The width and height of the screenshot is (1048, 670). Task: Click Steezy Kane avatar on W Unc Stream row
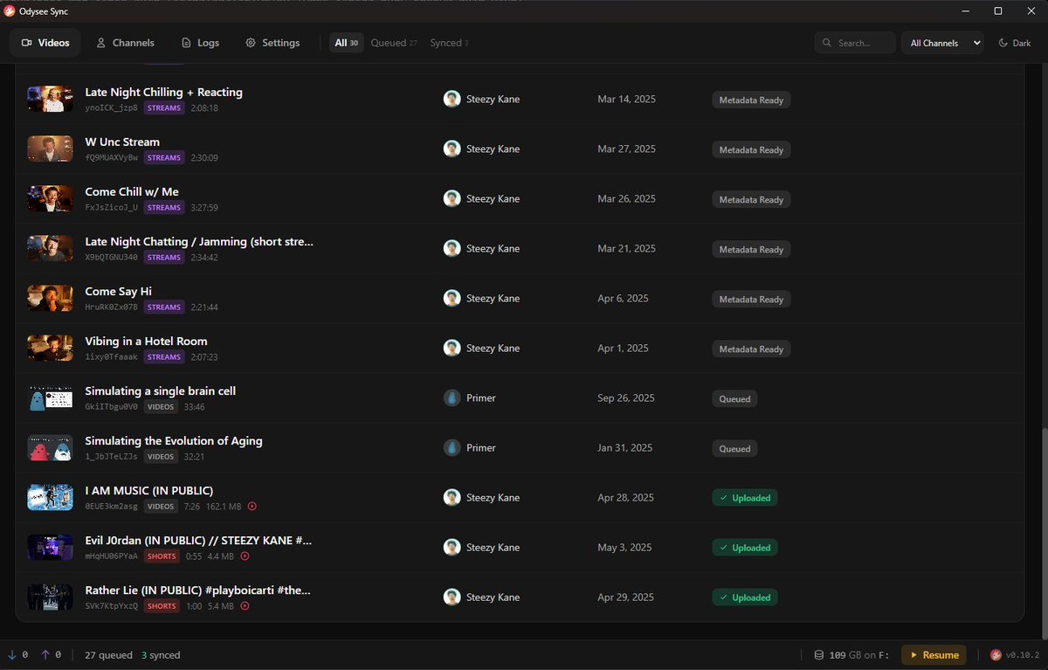[452, 149]
